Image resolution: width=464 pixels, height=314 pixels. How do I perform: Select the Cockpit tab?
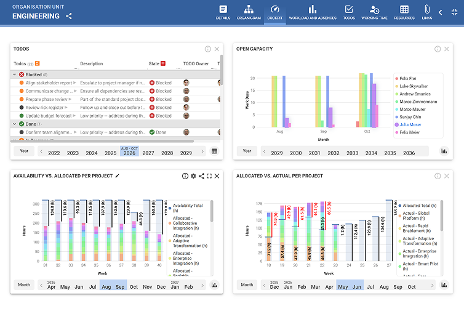274,12
